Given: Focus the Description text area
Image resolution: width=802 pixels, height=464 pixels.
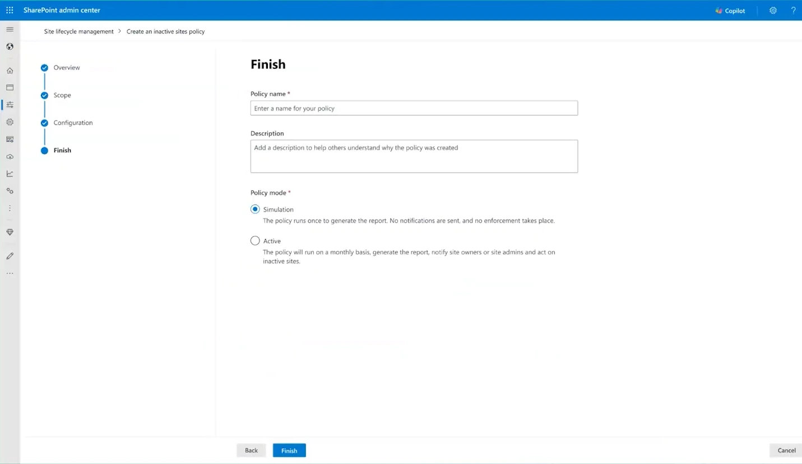Looking at the screenshot, I should (414, 156).
